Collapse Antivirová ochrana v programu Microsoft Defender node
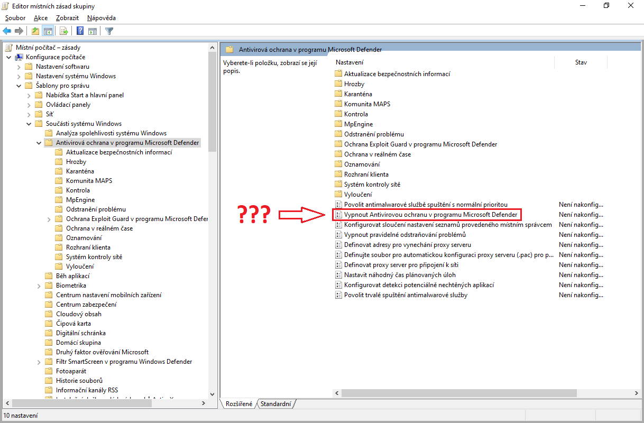The width and height of the screenshot is (644, 423). [39, 142]
